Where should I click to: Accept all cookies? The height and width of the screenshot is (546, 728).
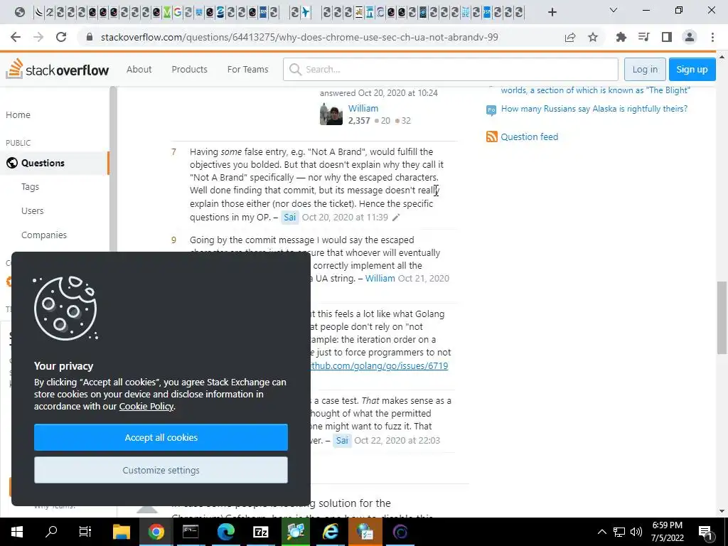(x=161, y=437)
